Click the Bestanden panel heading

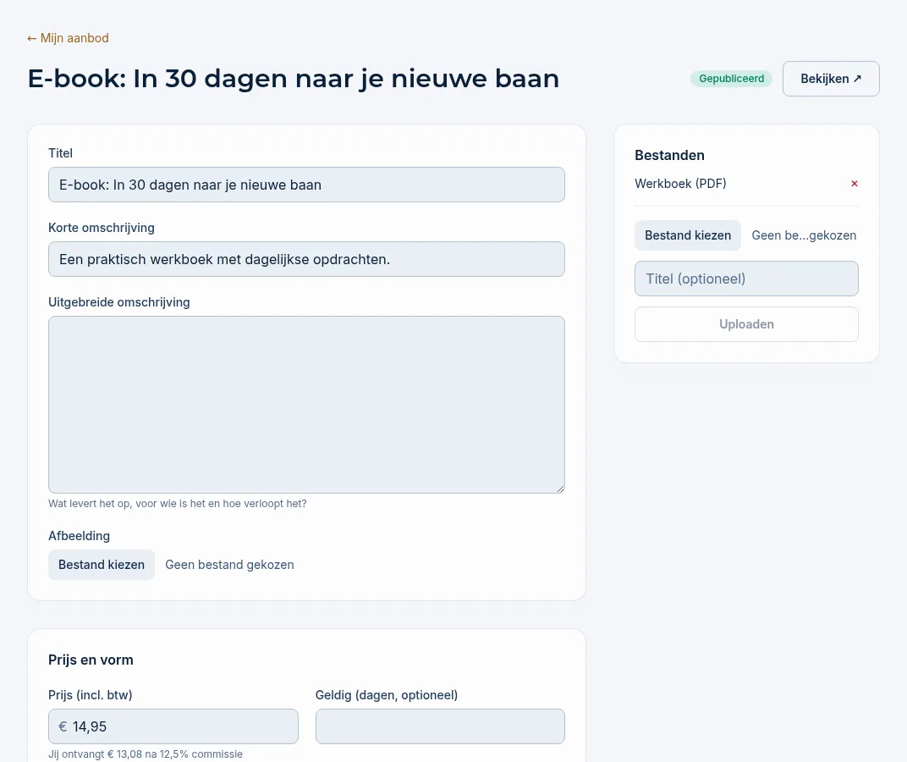(669, 155)
